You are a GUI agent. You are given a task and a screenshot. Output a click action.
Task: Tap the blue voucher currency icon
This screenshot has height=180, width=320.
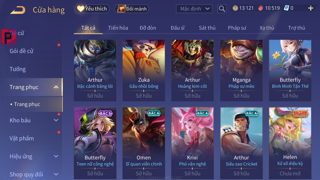tap(286, 8)
